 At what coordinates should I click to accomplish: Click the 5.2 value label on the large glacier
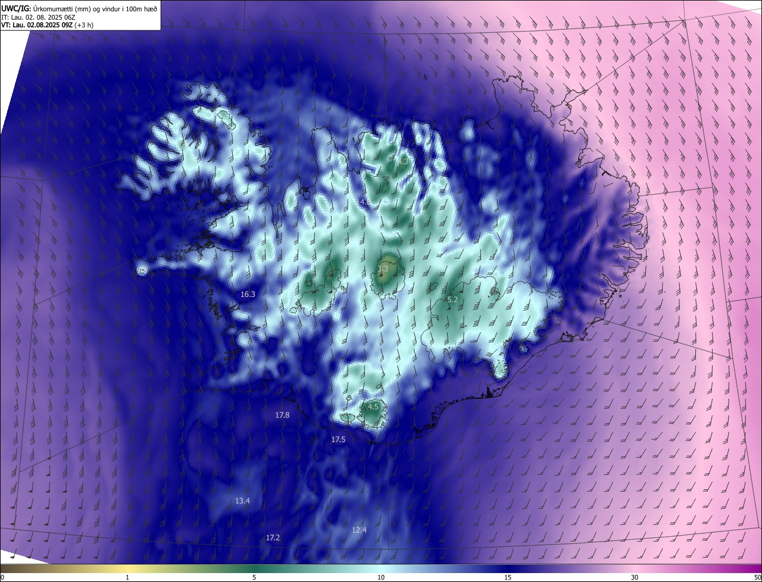(452, 299)
